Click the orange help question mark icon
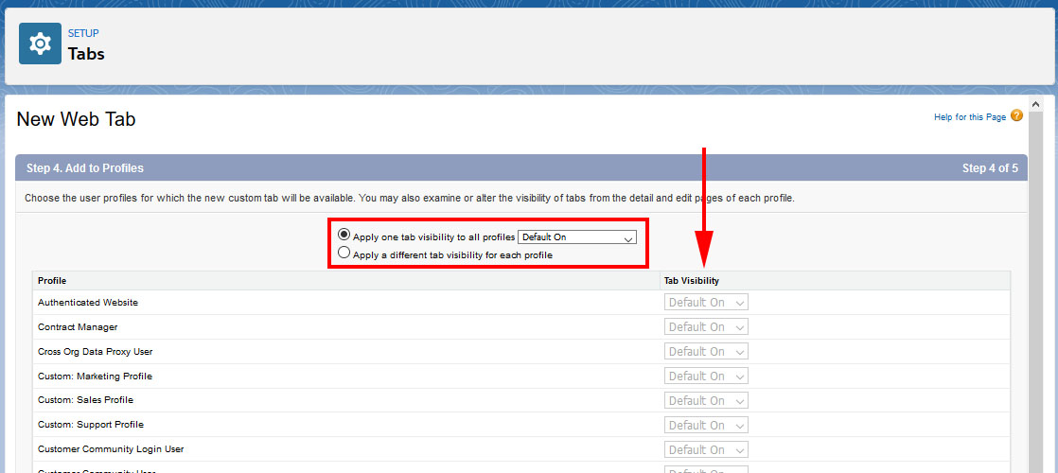This screenshot has height=473, width=1058. point(1016,115)
